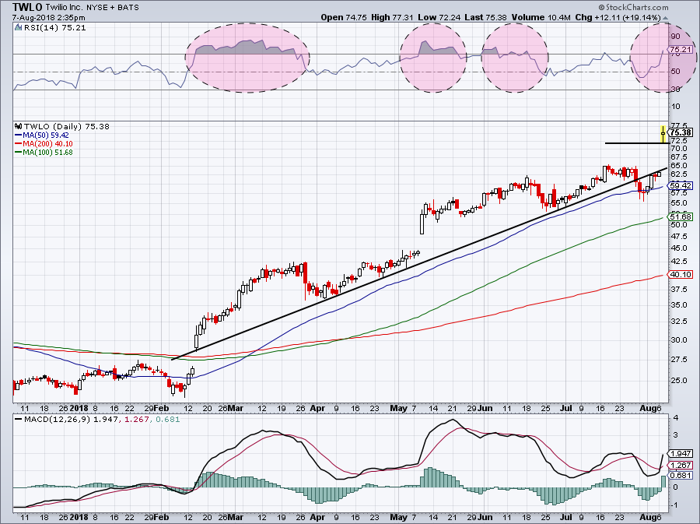Click the MA(200) 40.10 legend text
Image resolution: width=700 pixels, height=524 pixels.
coord(47,143)
